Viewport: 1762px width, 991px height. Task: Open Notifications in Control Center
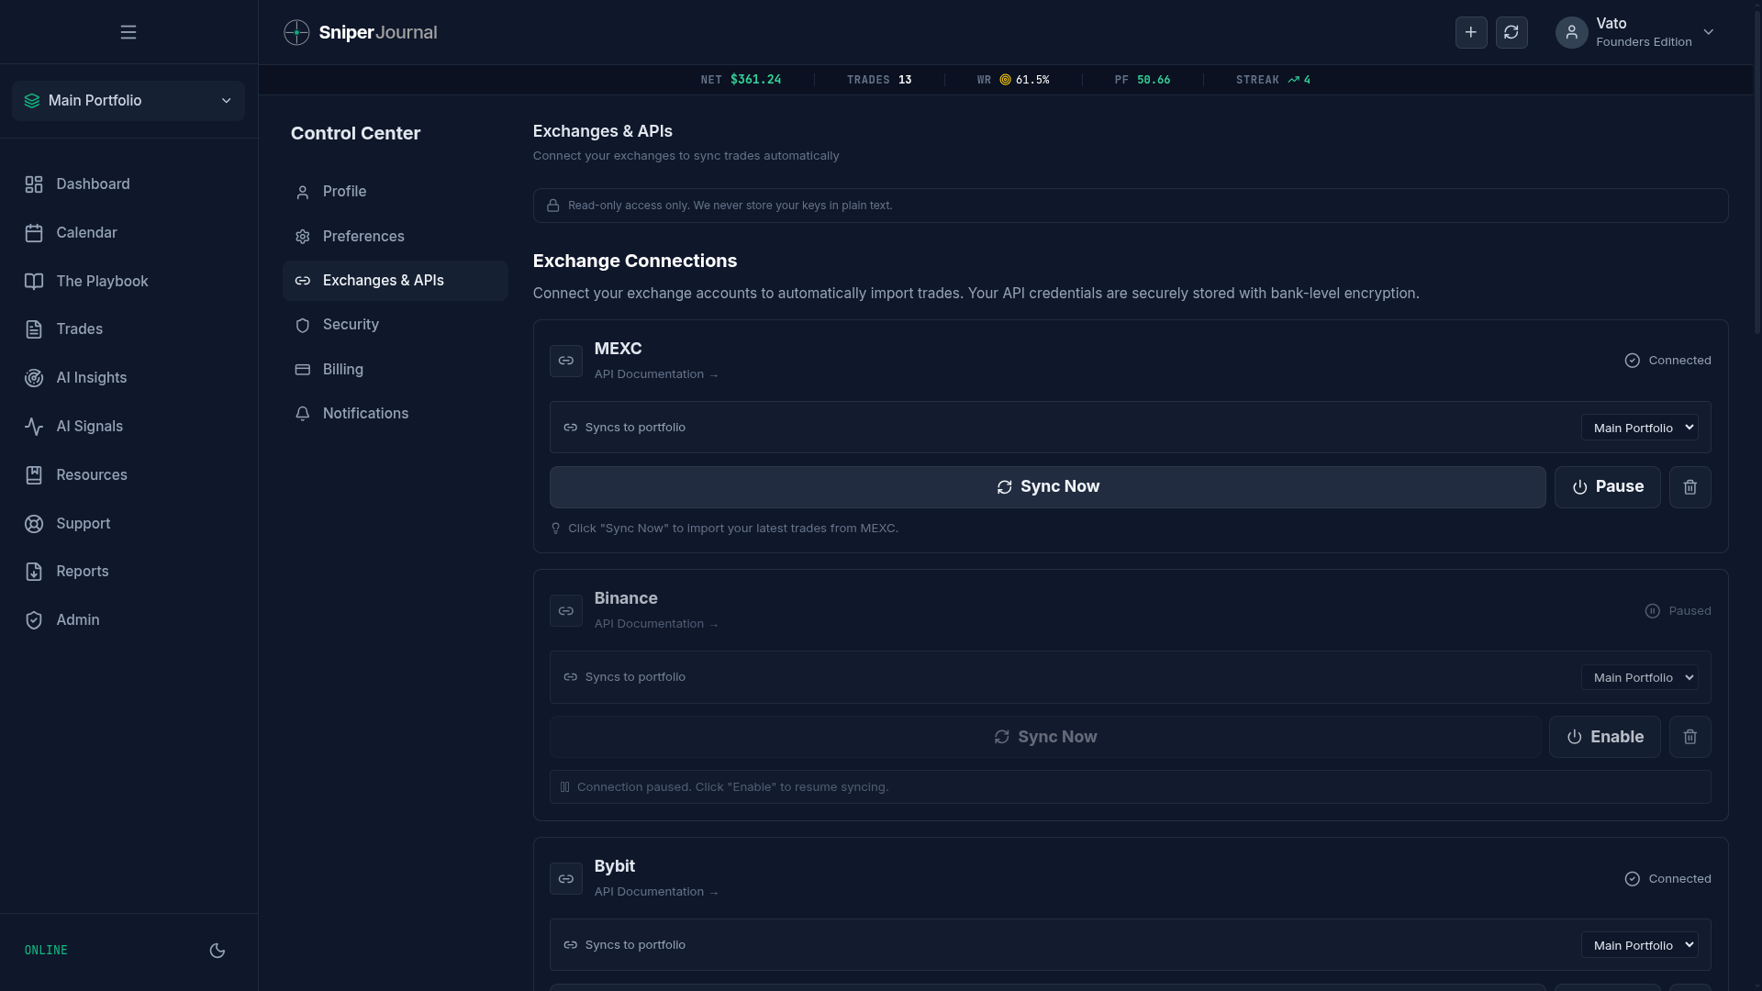click(395, 414)
